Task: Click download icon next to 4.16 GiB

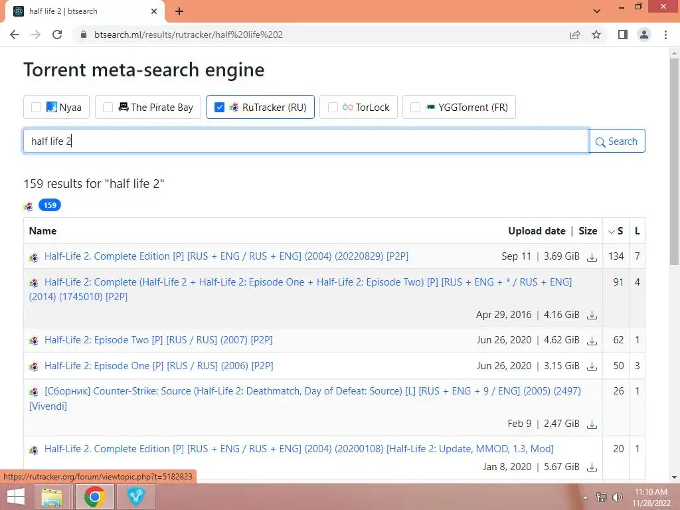Action: click(x=592, y=315)
